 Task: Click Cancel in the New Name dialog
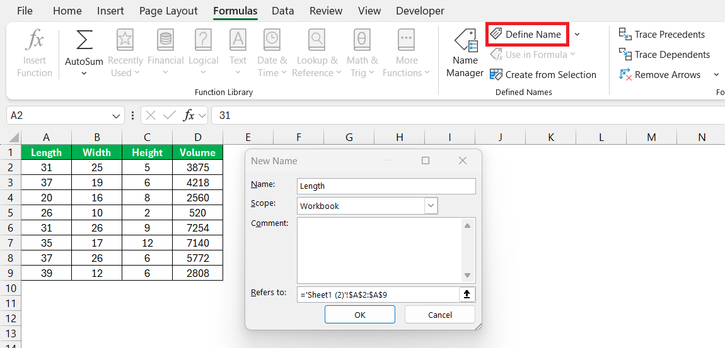(x=439, y=315)
